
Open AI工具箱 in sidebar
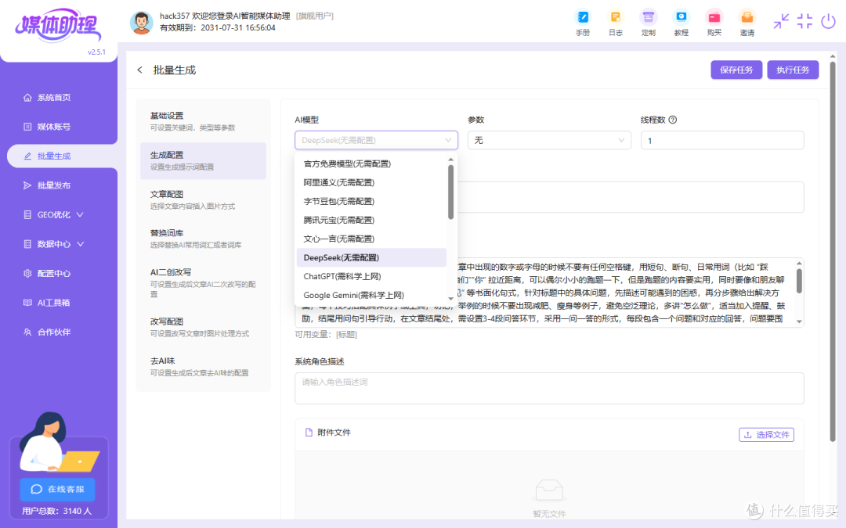[x=54, y=303]
